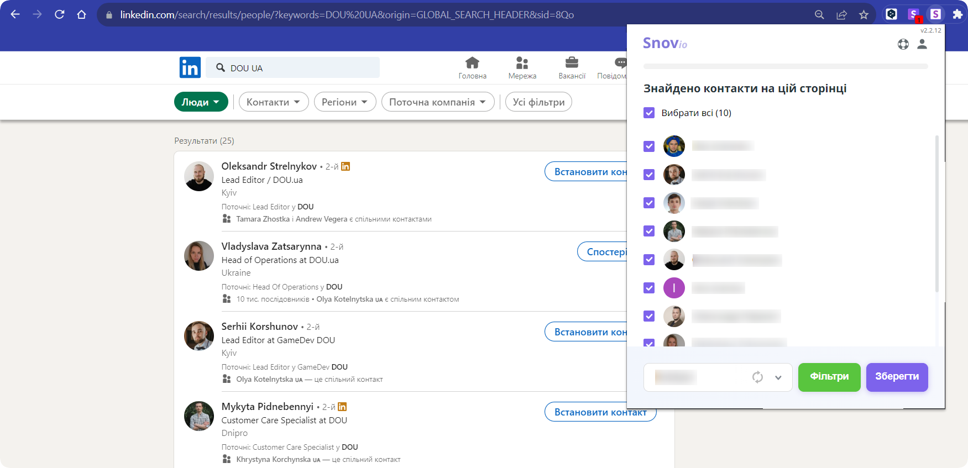Click the purple Зберегти button
This screenshot has height=468, width=968.
[x=897, y=377]
